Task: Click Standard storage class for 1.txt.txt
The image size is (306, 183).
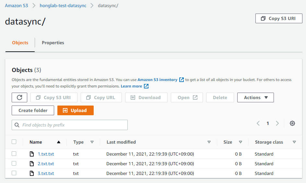Action: coord(264,154)
